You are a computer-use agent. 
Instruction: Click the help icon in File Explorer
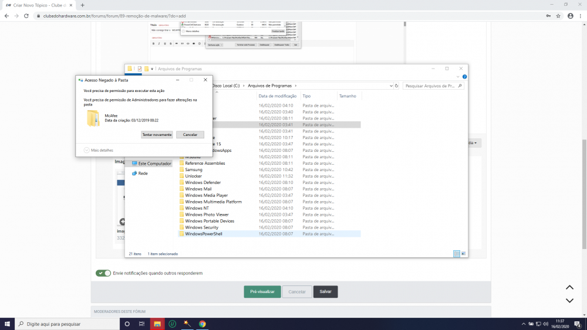pyautogui.click(x=464, y=77)
